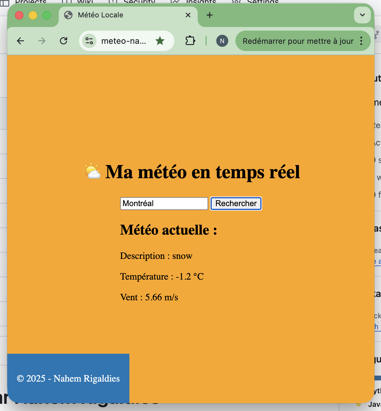Click Redémarrer pour mettre à jour

[x=298, y=41]
